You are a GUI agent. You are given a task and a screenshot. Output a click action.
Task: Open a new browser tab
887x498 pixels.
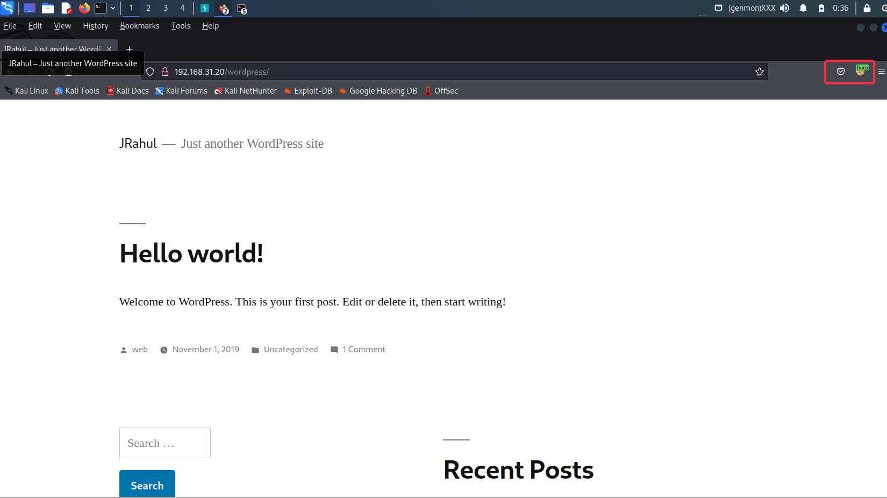(x=129, y=49)
